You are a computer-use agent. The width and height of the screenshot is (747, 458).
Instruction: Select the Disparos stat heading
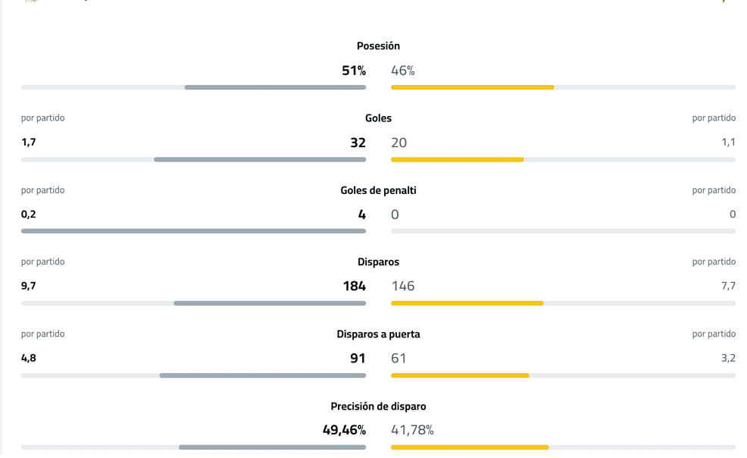pyautogui.click(x=378, y=262)
